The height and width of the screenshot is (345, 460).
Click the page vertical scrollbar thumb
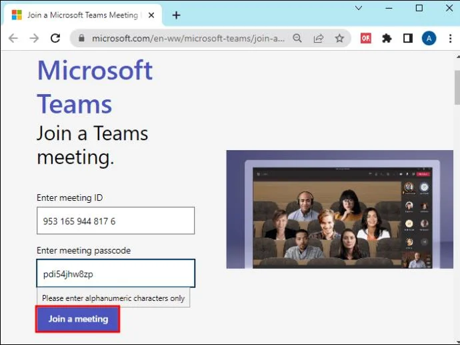click(457, 87)
